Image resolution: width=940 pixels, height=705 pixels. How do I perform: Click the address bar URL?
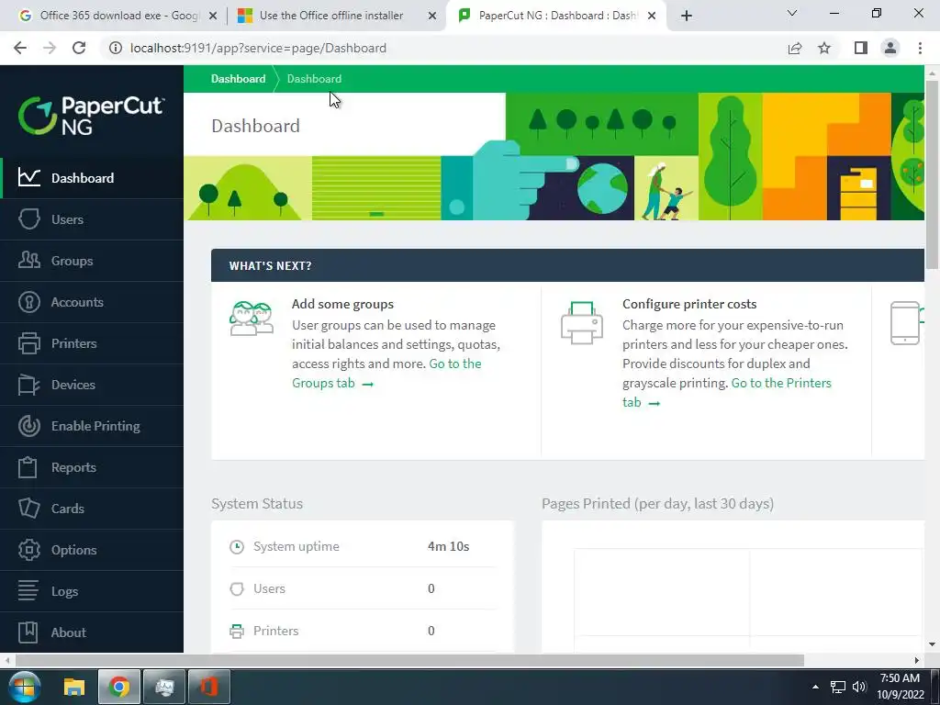[x=258, y=48]
